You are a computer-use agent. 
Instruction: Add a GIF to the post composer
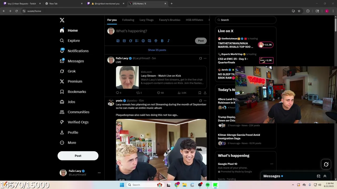point(124,41)
